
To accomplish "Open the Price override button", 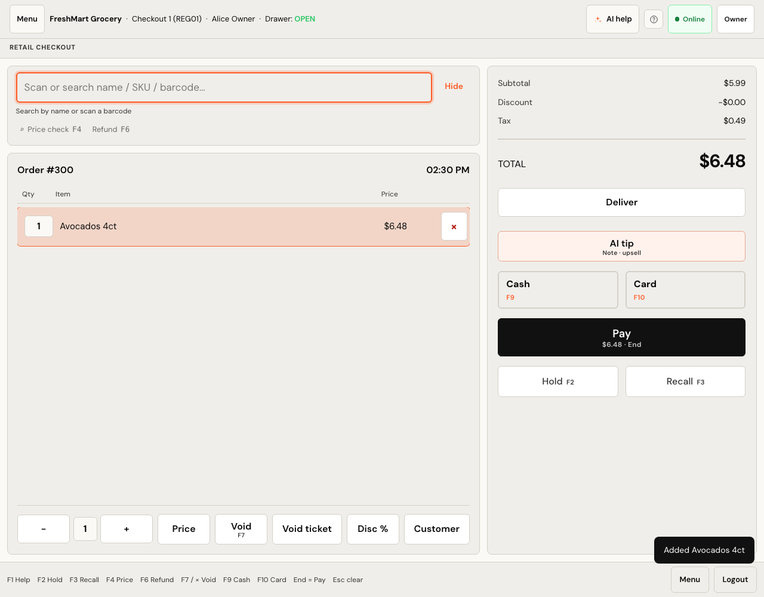I will click(x=184, y=529).
